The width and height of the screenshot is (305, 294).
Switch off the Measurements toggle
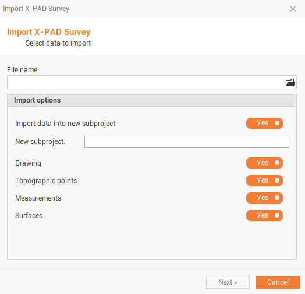click(x=264, y=198)
